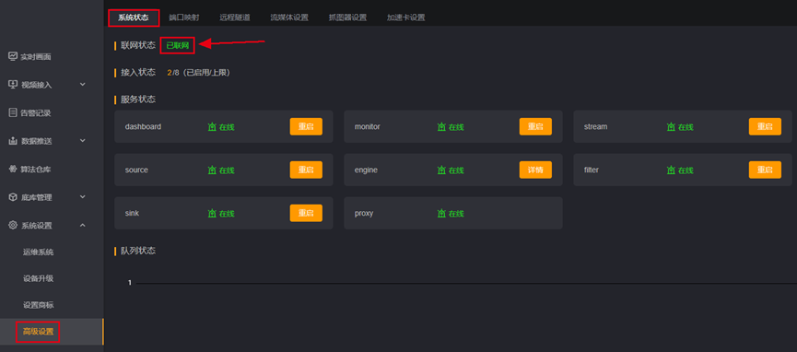
Task: Click the engine service name
Action: [366, 170]
